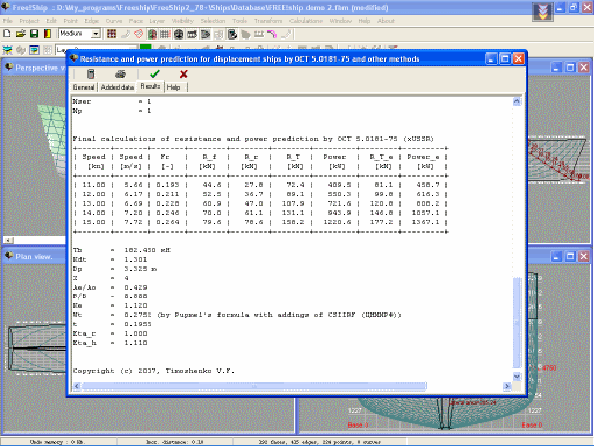Maximize the resistance prediction dialog
The width and height of the screenshot is (594, 446).
pyautogui.click(x=504, y=59)
